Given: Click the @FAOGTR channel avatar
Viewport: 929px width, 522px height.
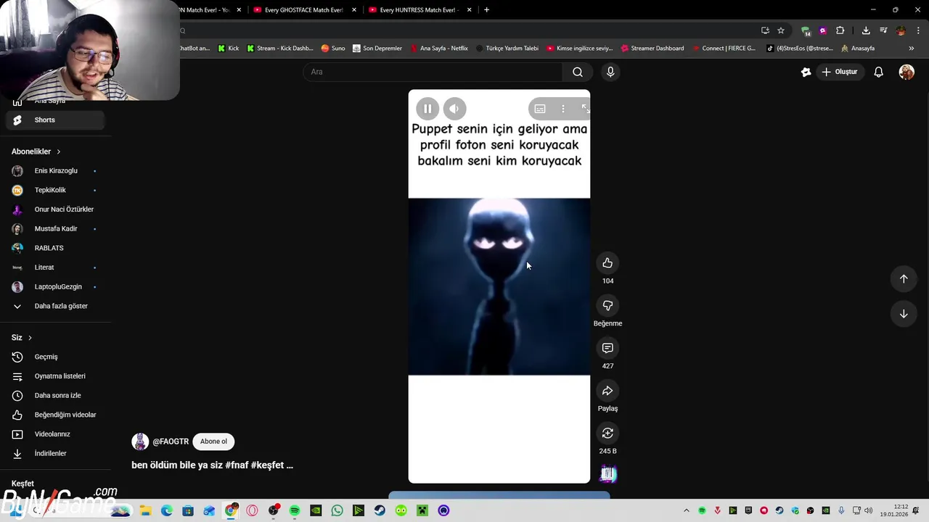Looking at the screenshot, I should click(140, 442).
